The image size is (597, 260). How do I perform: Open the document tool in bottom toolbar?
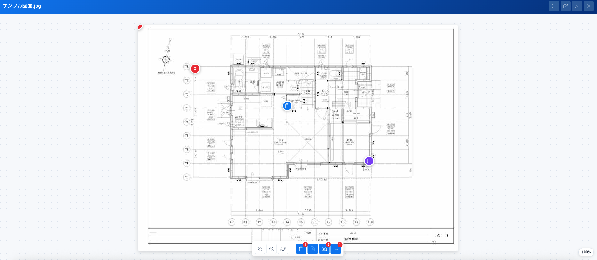(x=313, y=249)
